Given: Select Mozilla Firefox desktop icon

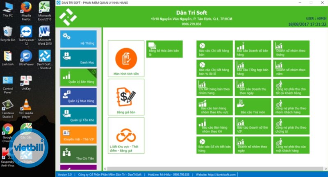Looking at the screenshot, I should pyautogui.click(x=26, y=11).
